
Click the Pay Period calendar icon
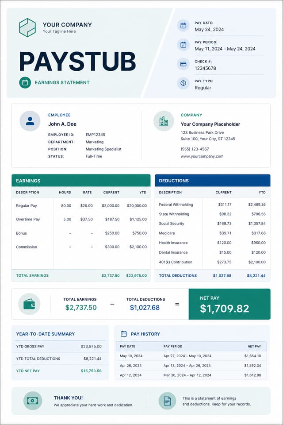point(184,45)
